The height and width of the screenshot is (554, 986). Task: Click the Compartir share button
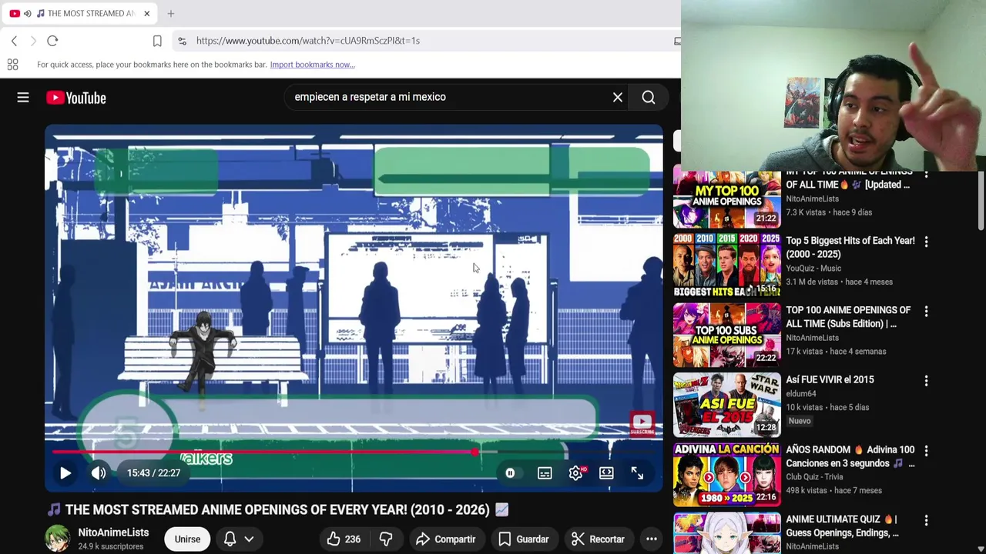(x=445, y=539)
